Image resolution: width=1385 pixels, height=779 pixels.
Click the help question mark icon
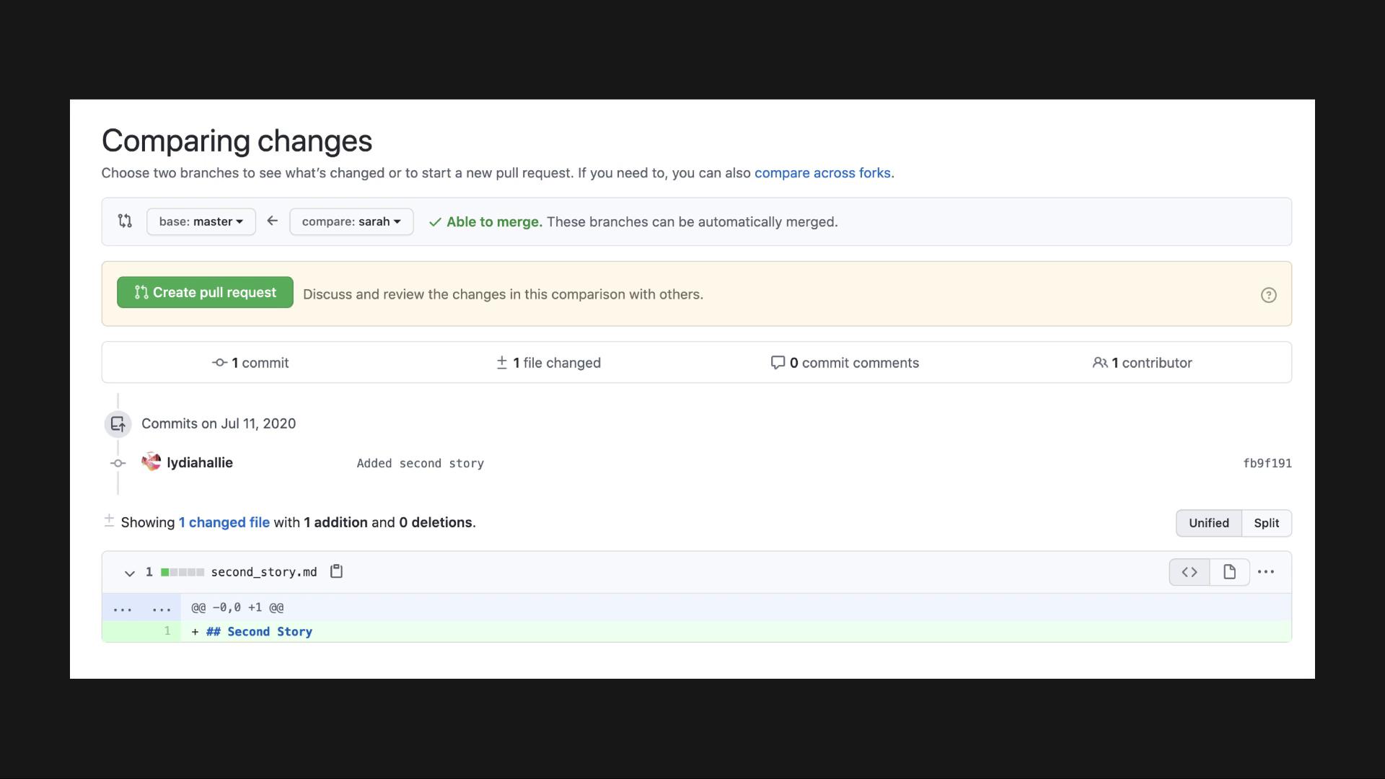tap(1268, 295)
